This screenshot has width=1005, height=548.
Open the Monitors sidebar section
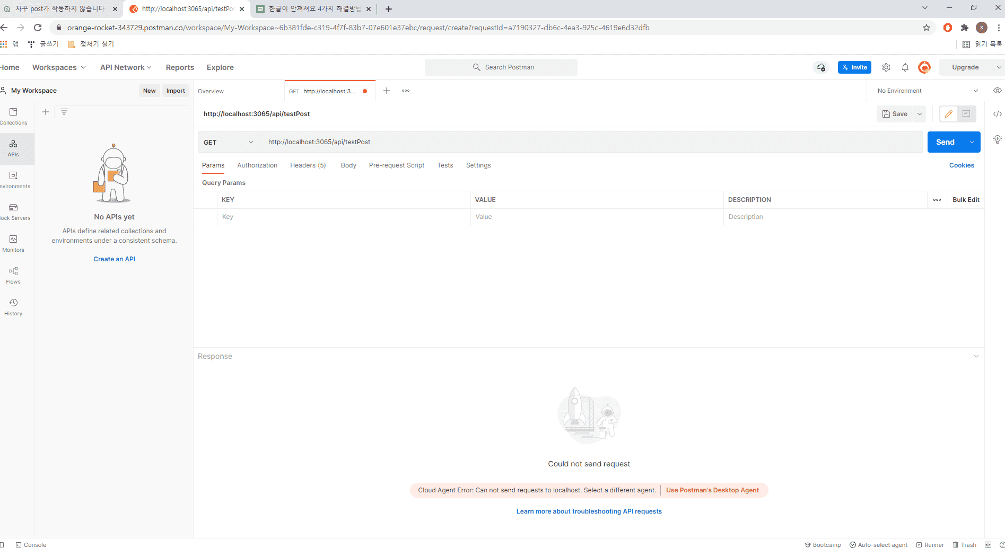(13, 244)
